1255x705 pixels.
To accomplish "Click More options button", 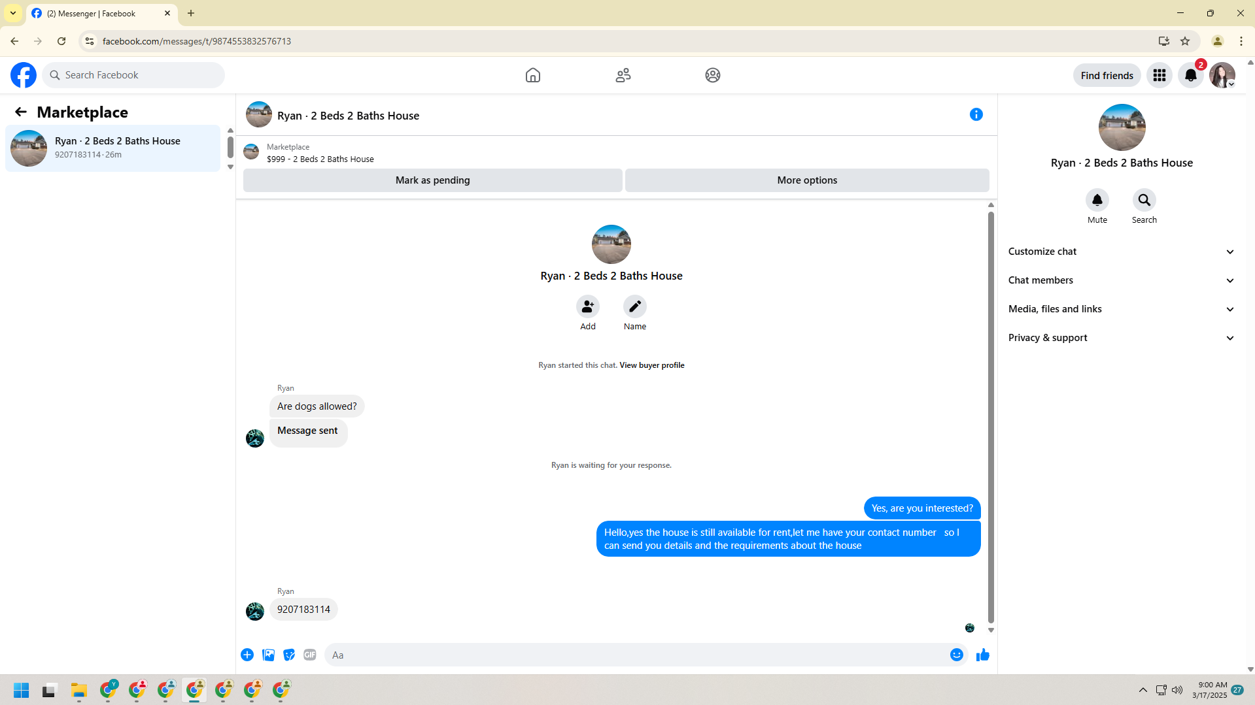I will [x=807, y=180].
